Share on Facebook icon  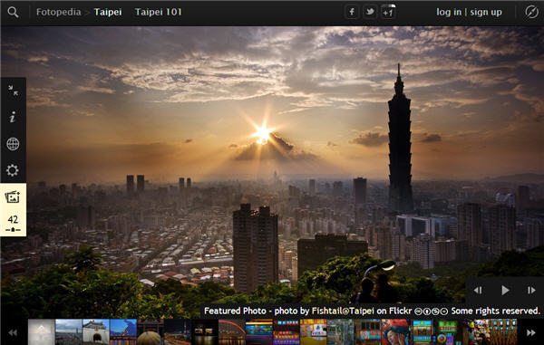pos(352,12)
